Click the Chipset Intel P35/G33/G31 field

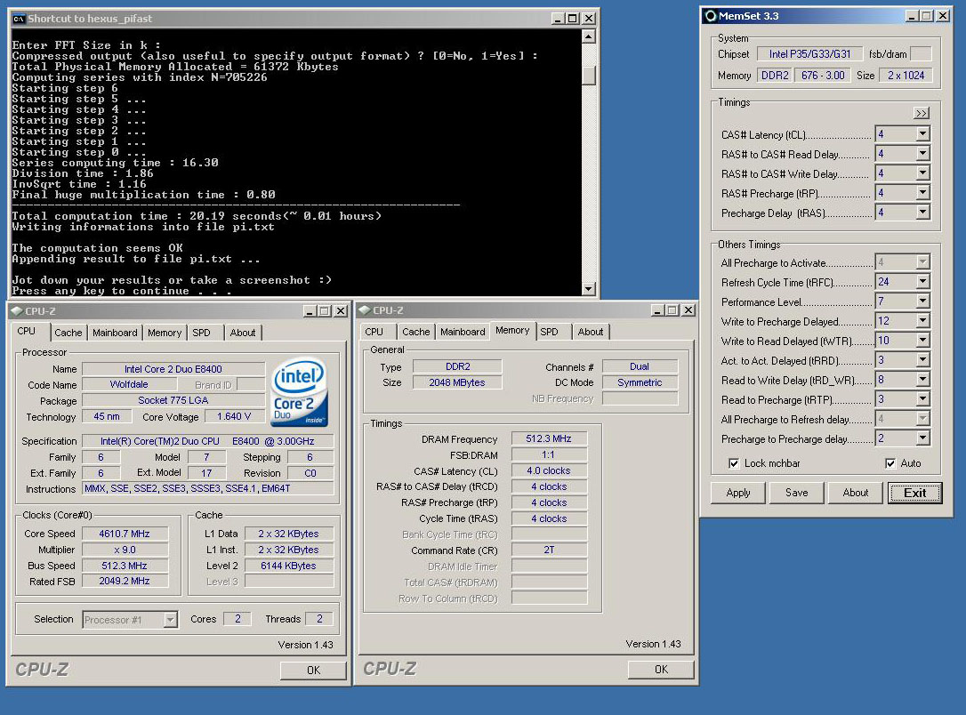click(809, 54)
